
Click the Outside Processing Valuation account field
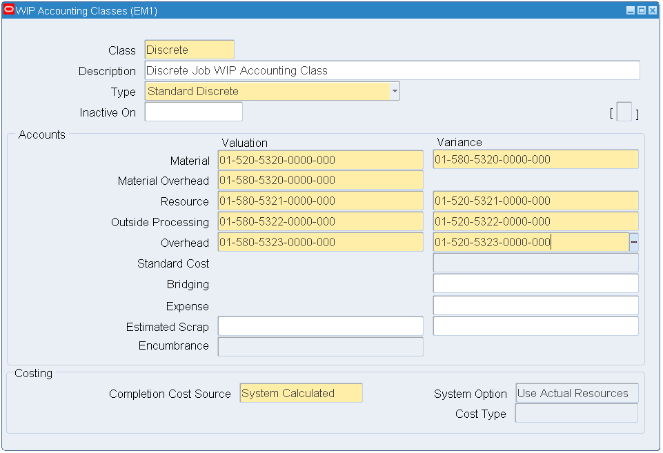click(x=321, y=222)
